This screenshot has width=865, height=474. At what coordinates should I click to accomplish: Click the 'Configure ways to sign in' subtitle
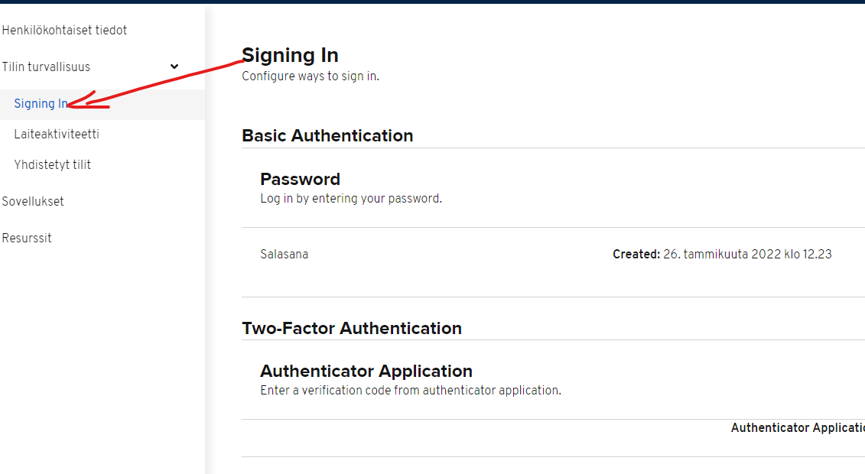click(311, 76)
